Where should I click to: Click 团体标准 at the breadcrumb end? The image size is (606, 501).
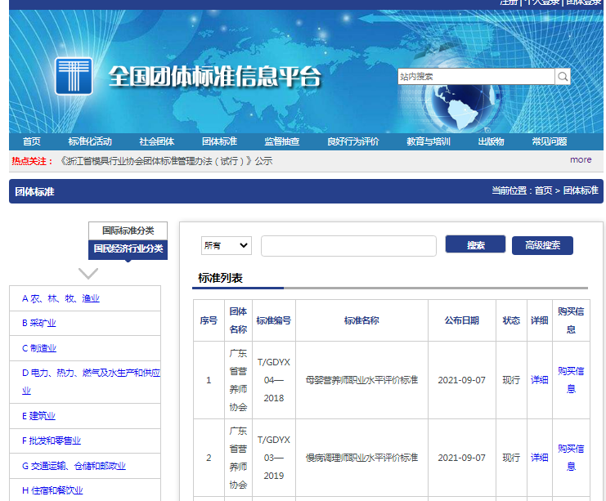tap(581, 190)
